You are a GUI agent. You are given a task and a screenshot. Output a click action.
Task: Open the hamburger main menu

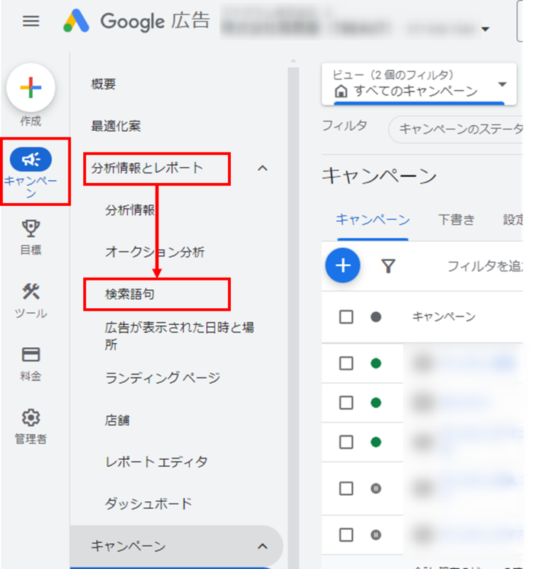coord(31,21)
